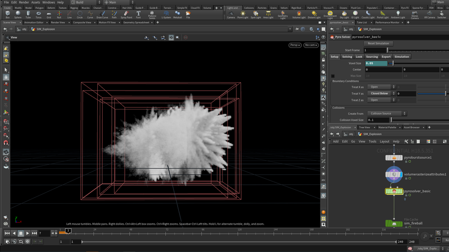Open the Treat Z as dropdown
Screen dimensions: 449x252
point(381,100)
